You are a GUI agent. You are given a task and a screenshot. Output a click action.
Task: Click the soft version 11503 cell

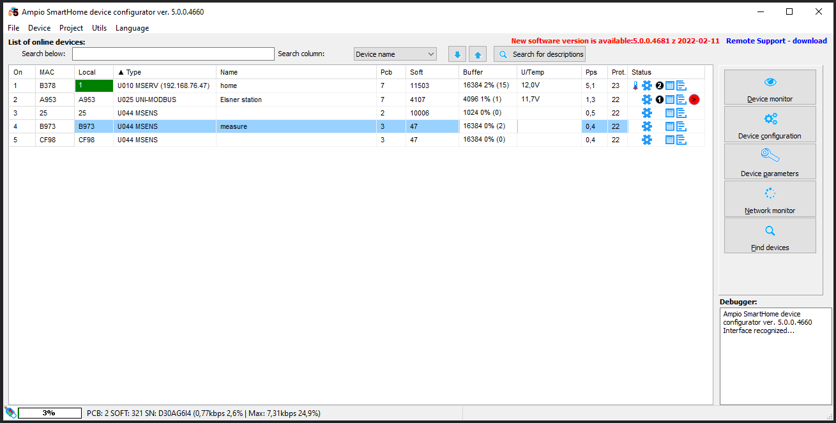(x=432, y=85)
